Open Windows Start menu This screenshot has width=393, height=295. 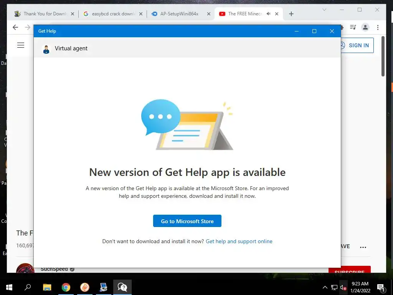[9, 287]
